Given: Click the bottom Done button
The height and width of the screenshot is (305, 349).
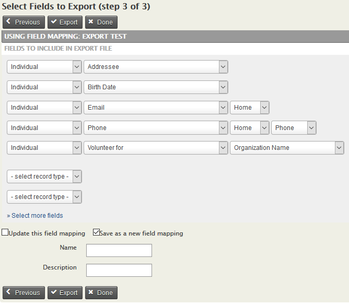Looking at the screenshot, I should (x=101, y=293).
